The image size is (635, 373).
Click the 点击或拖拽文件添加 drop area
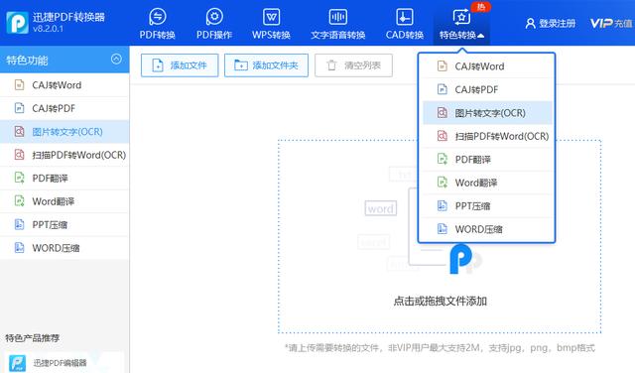[440, 236]
